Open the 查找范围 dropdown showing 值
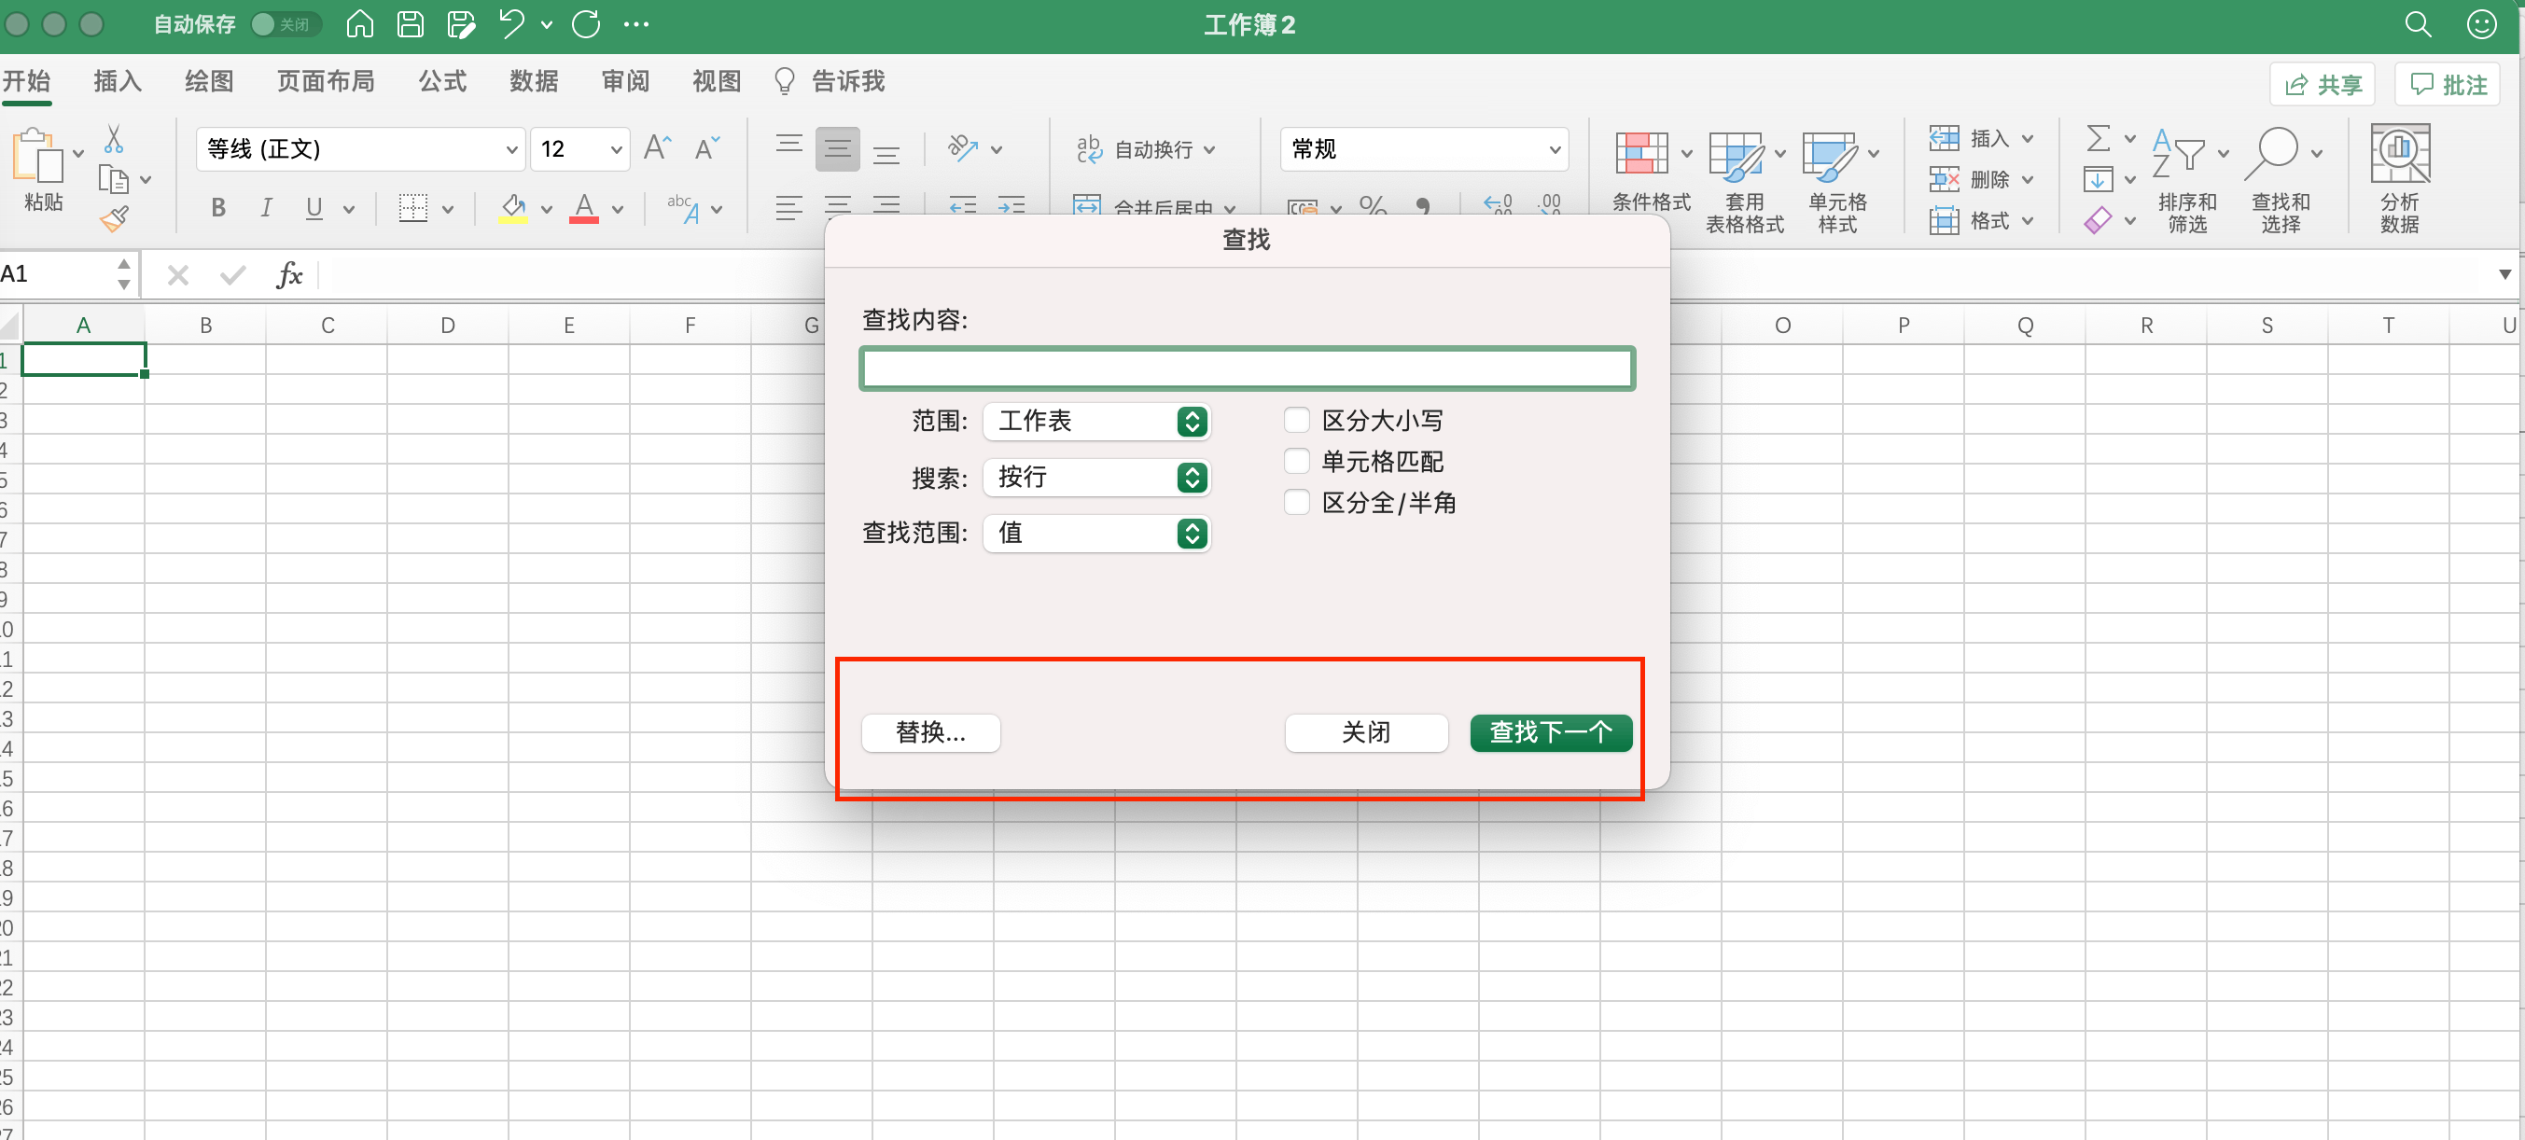This screenshot has height=1140, width=2525. pyautogui.click(x=1096, y=534)
